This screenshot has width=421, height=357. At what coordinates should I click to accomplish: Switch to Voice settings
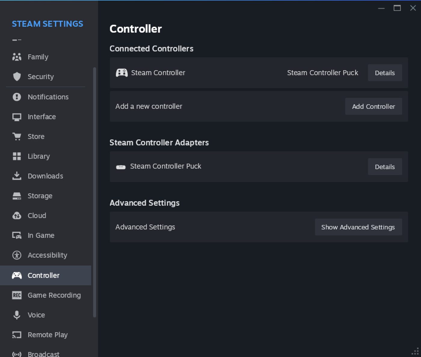click(45, 315)
